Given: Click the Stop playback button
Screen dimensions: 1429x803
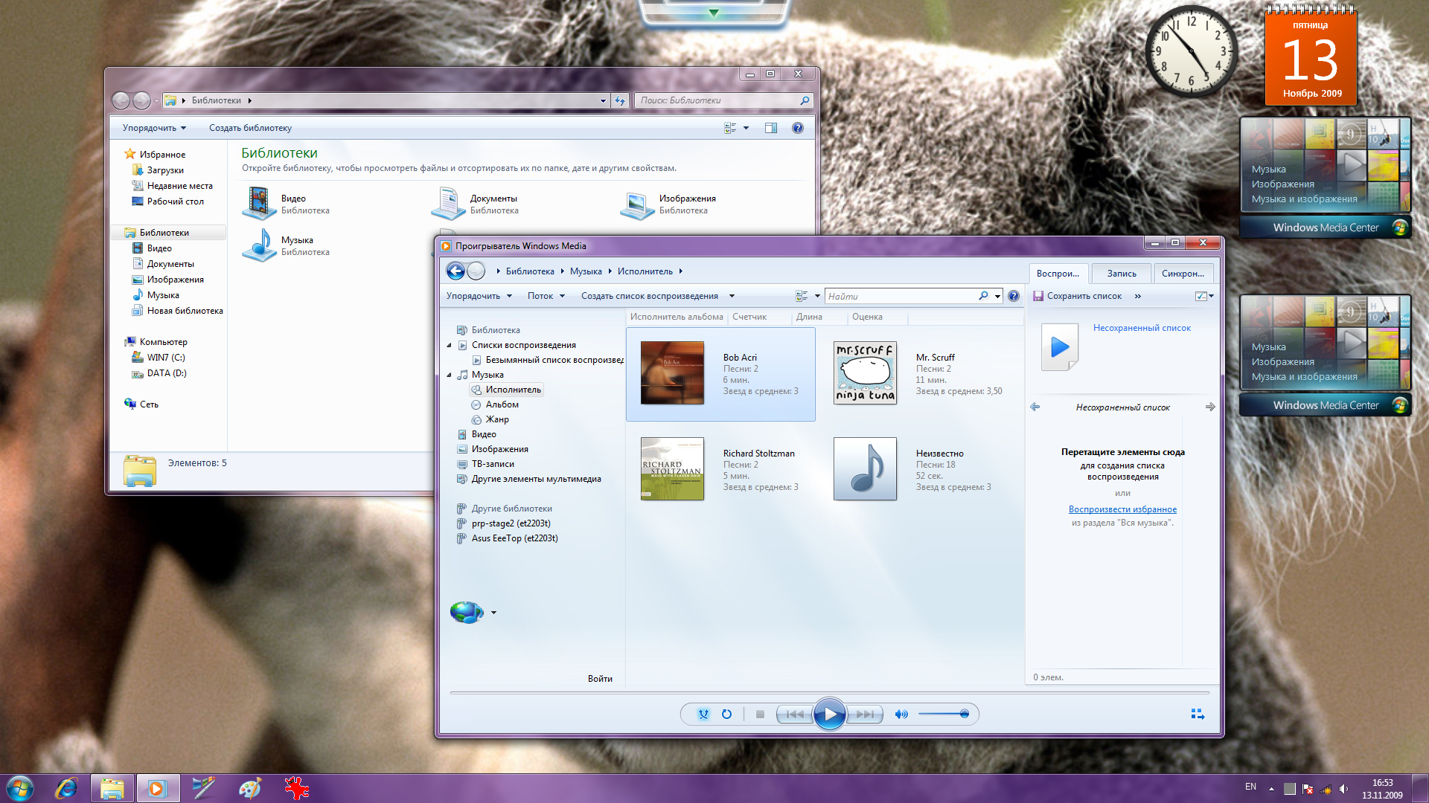Looking at the screenshot, I should tap(760, 715).
